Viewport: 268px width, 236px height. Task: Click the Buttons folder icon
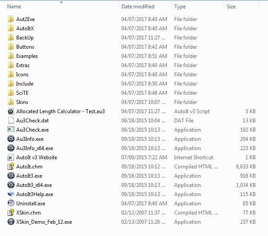[11, 46]
